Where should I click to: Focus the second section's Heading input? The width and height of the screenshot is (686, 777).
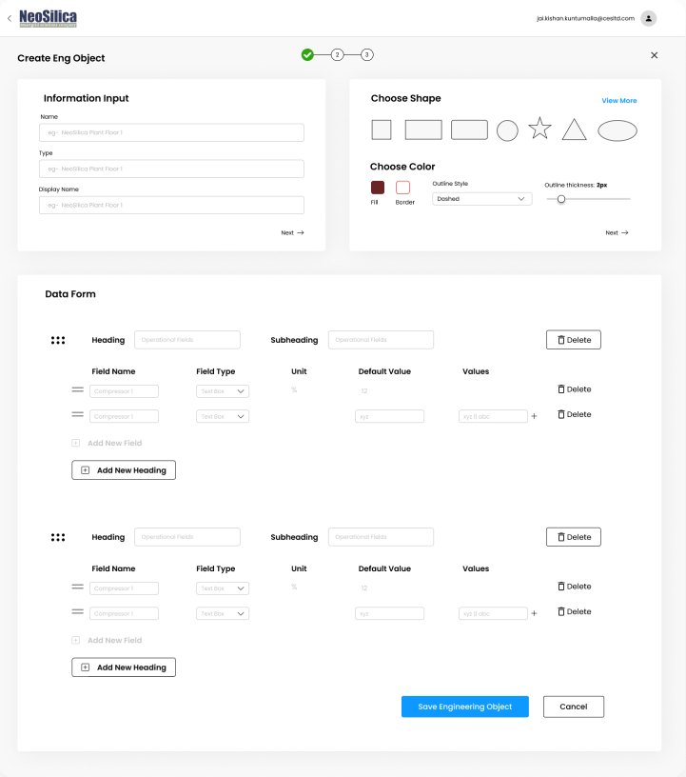(187, 537)
